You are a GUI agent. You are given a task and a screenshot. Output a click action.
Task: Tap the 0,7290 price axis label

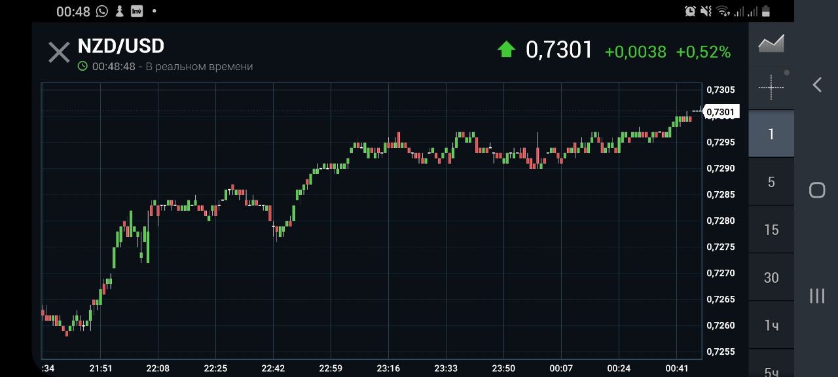pos(721,168)
